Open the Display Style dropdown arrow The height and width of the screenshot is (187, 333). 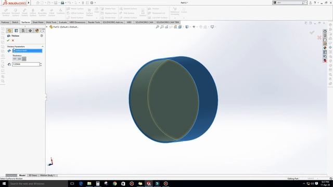pyautogui.click(x=190, y=27)
